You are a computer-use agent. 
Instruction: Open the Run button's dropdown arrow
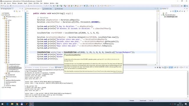(59, 6)
